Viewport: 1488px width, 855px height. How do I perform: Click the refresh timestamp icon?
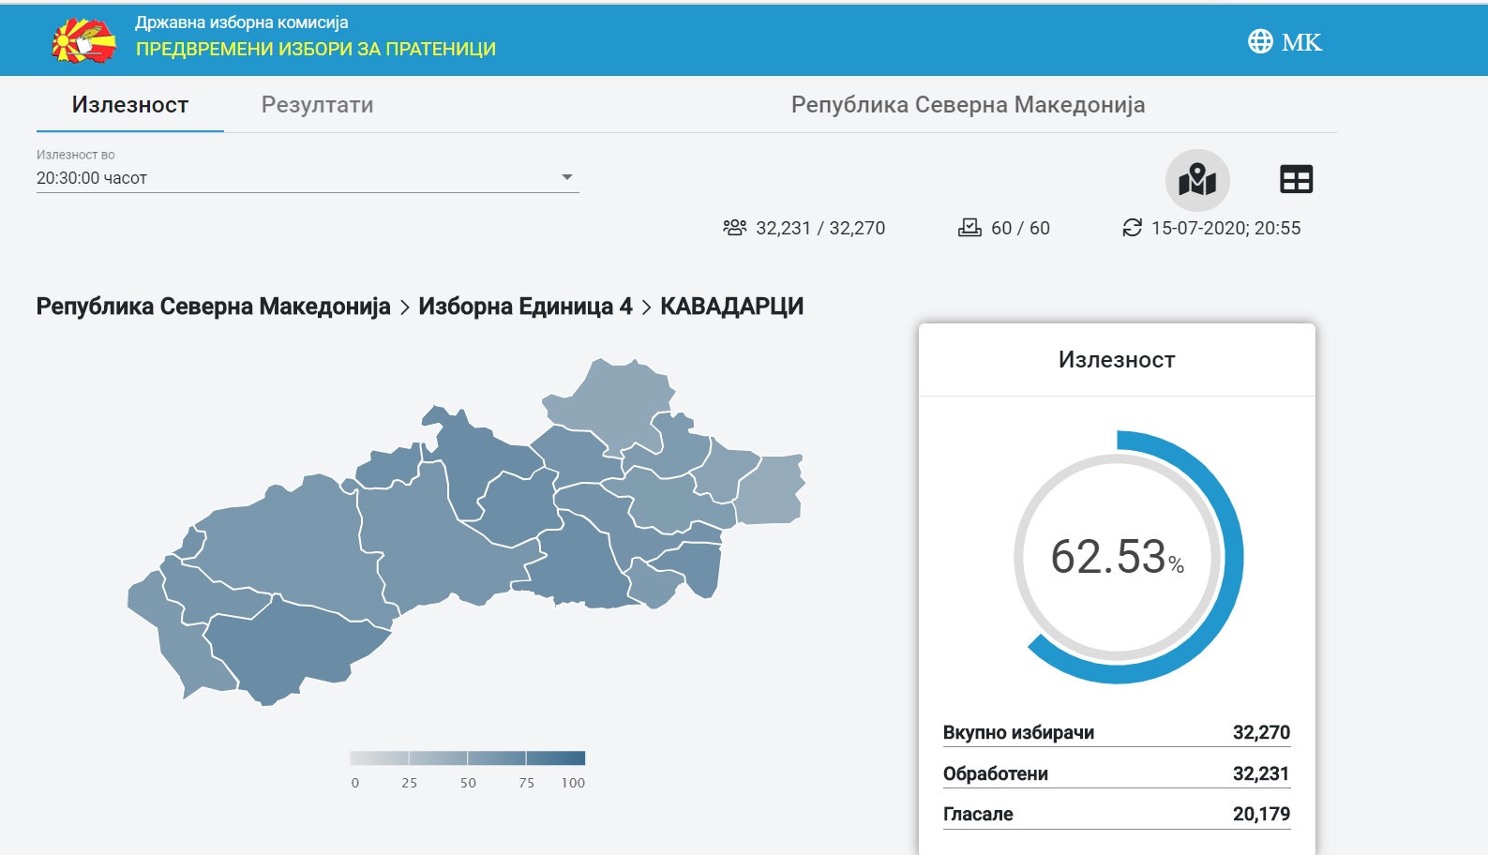tap(1133, 228)
